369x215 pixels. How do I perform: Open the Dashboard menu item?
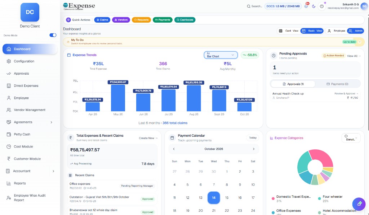click(x=30, y=49)
